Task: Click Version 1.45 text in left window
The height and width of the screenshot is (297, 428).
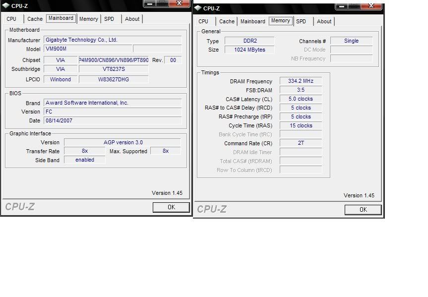Action: pos(167,193)
